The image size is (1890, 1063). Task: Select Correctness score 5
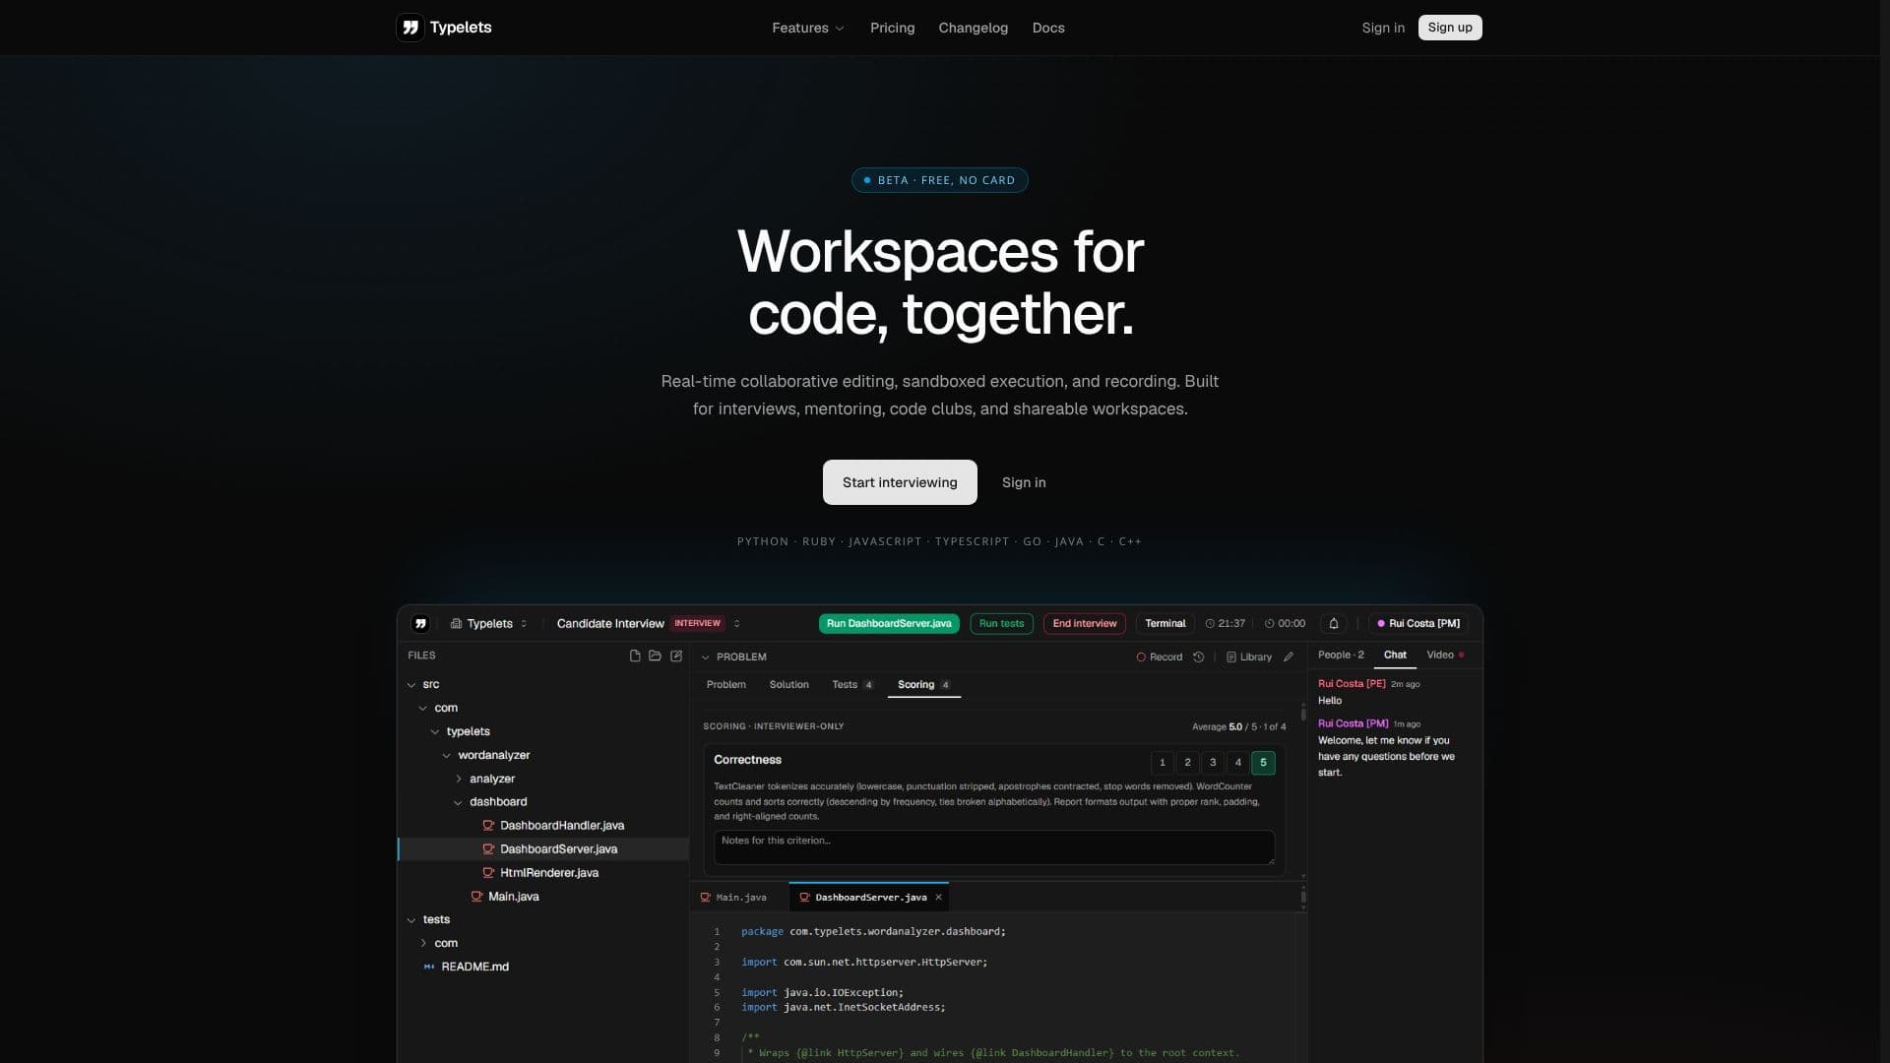click(x=1263, y=763)
